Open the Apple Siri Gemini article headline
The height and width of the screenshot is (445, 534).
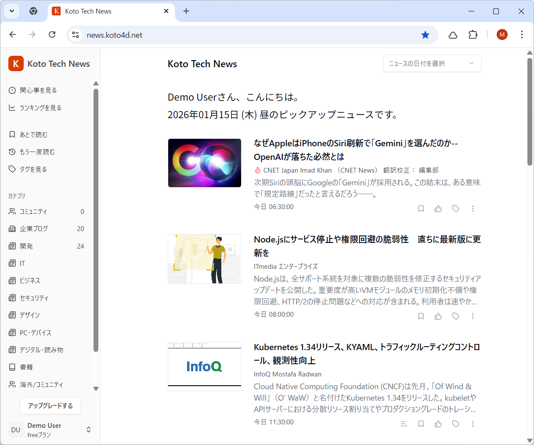pos(356,150)
